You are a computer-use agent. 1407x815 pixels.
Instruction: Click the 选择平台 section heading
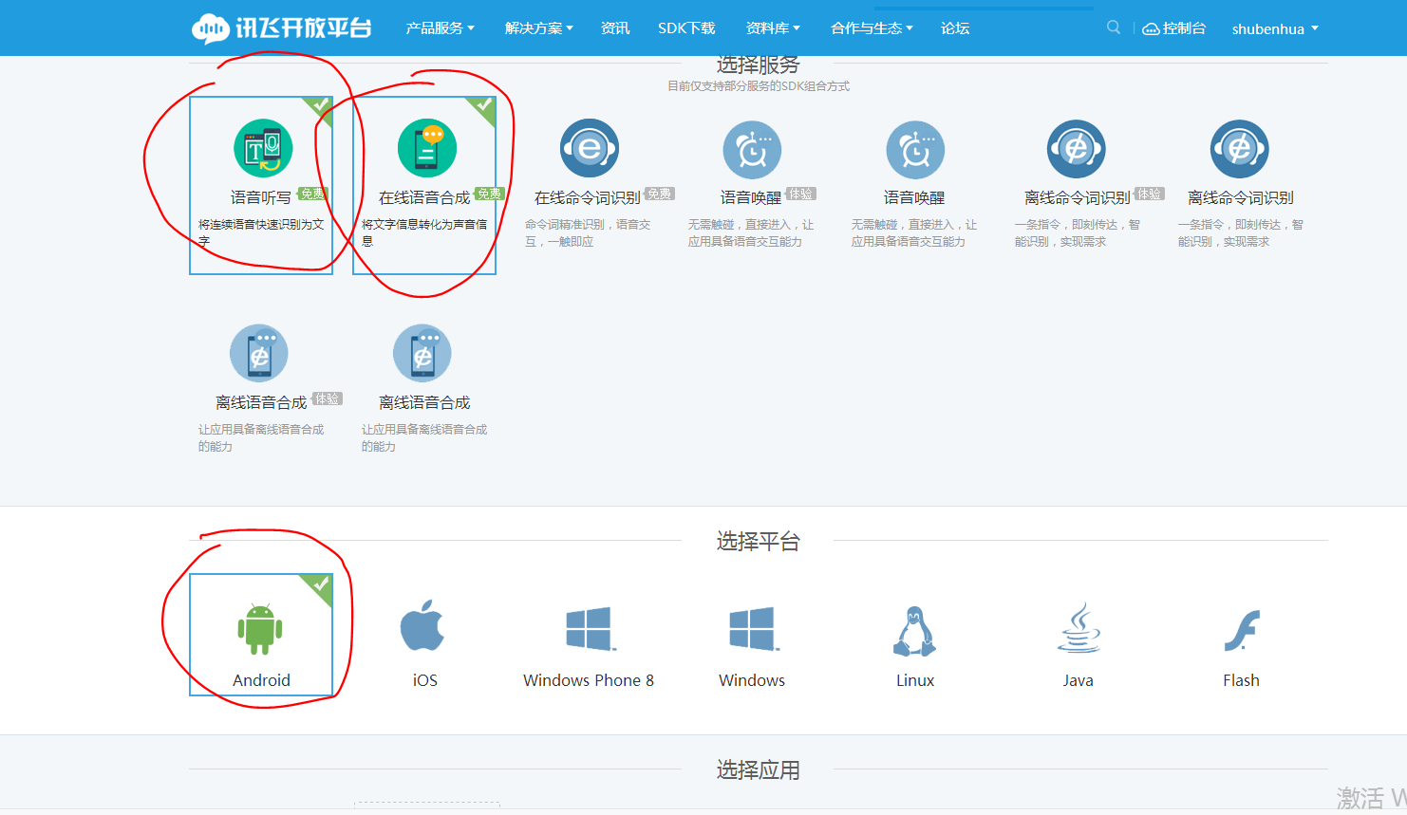pos(759,542)
